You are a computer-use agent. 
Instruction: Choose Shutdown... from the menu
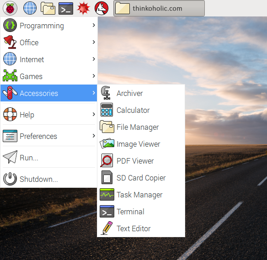(49, 179)
